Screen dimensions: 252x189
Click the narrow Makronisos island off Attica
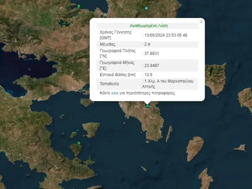pos(169,134)
